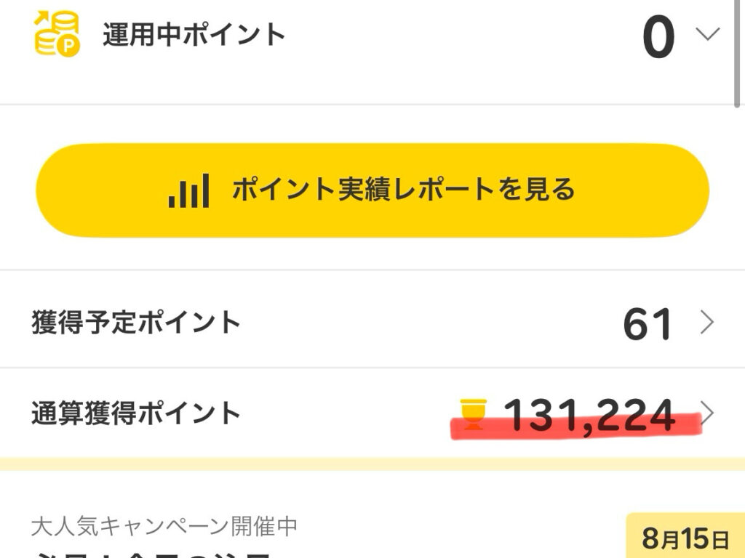
Task: Click the scheduled points value 61
Action: pyautogui.click(x=648, y=325)
